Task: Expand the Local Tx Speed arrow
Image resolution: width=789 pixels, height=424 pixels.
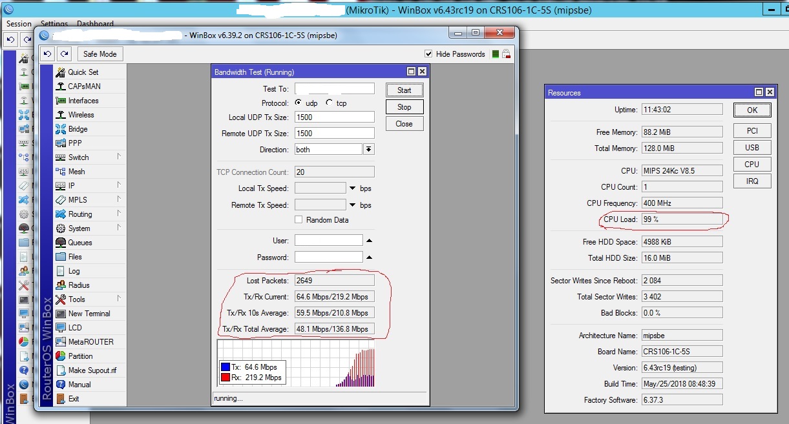Action: (x=353, y=188)
